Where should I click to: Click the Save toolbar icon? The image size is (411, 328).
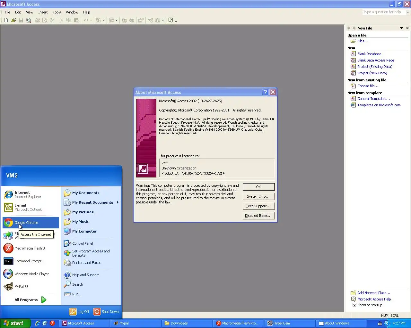21,20
